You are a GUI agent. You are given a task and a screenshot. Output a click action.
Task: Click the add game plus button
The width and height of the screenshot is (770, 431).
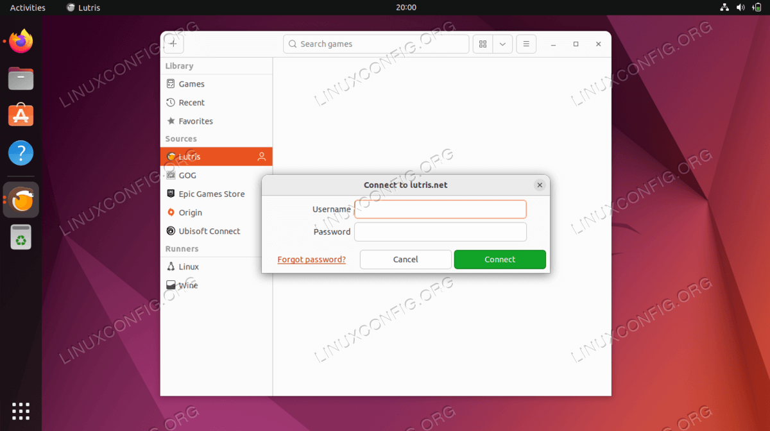[173, 44]
